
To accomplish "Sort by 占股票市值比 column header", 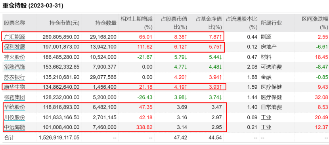I will [174, 23].
